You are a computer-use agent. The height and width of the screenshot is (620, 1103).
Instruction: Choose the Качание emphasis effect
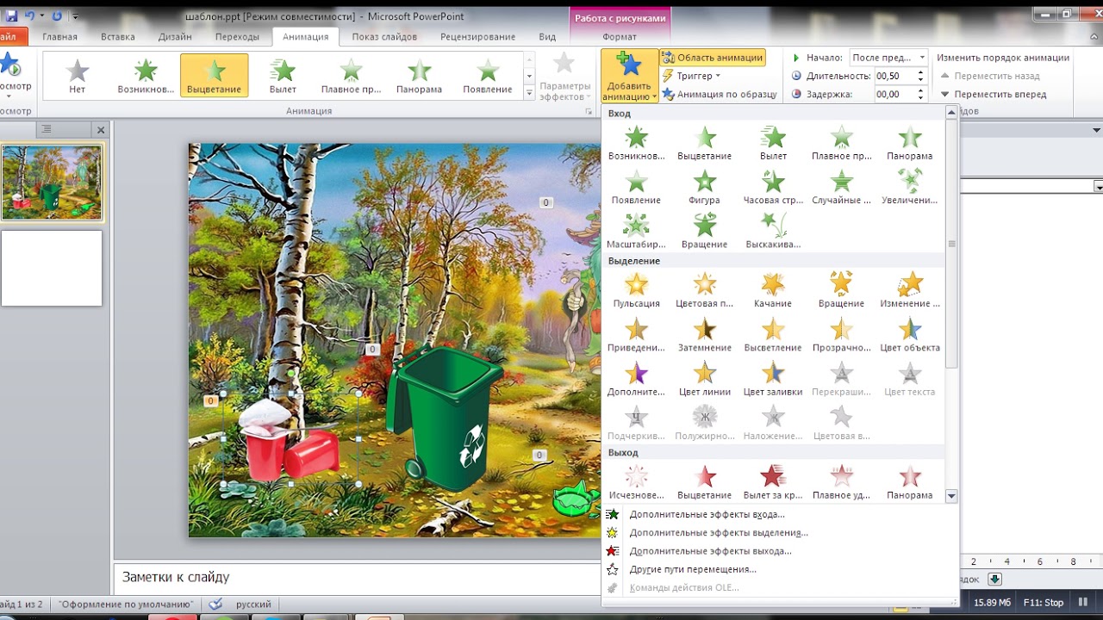(773, 290)
